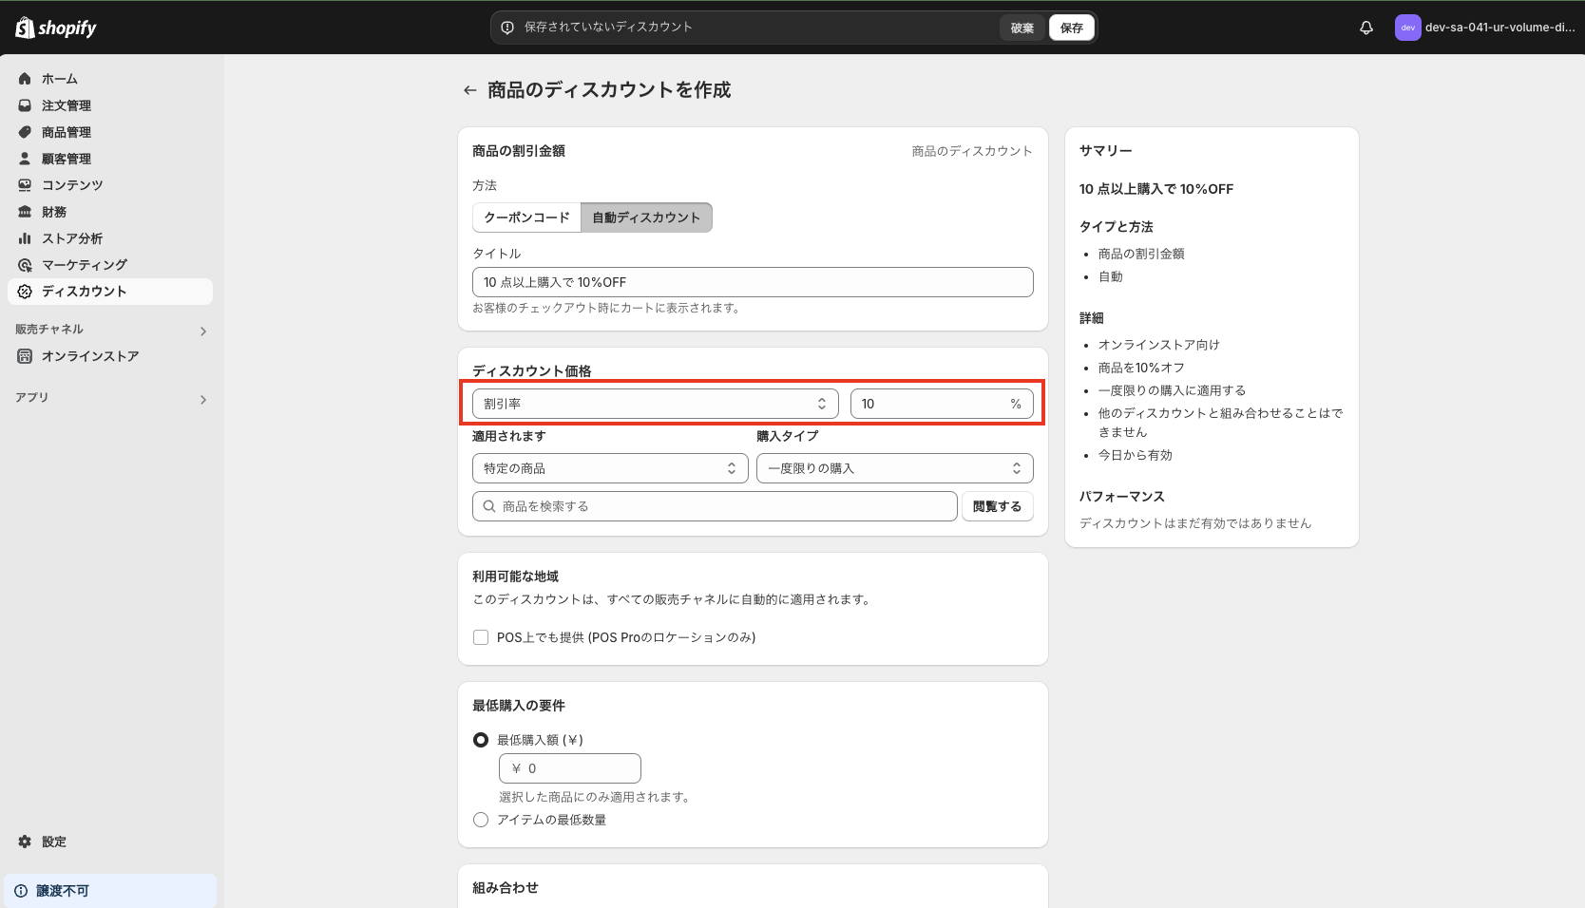
Task: Expand the 販売チャネル list
Action: click(202, 331)
